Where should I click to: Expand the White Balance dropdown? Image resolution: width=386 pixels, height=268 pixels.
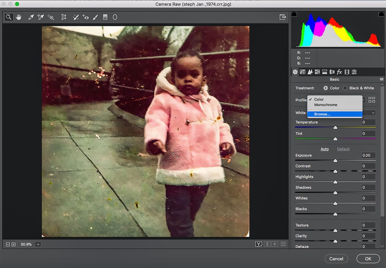(x=373, y=113)
